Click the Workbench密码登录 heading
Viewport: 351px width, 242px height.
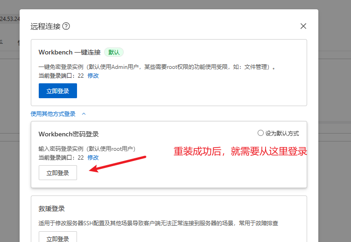[69, 134]
